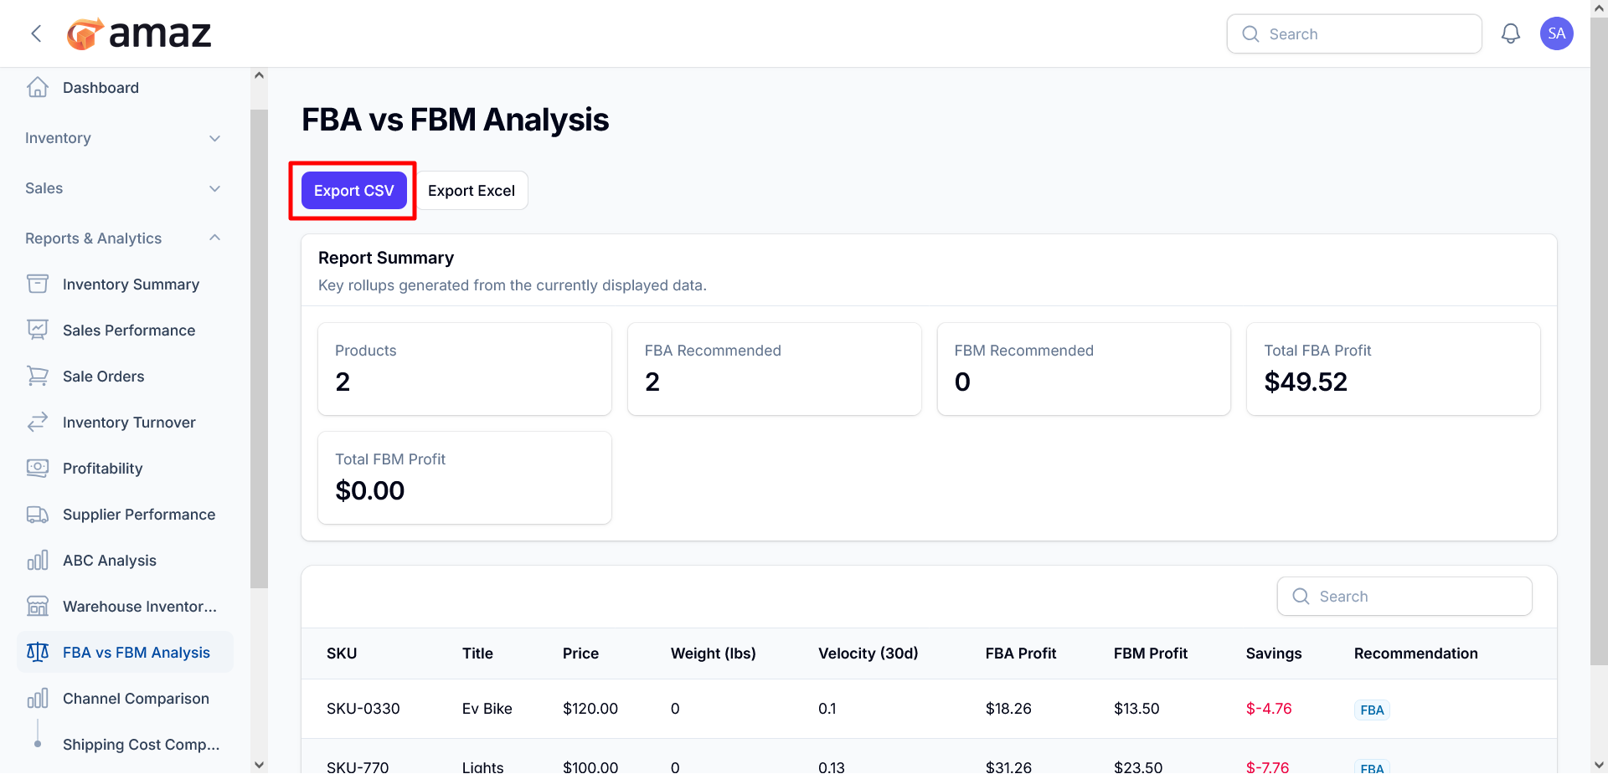The height and width of the screenshot is (774, 1608).
Task: Click the sidebar scrollbar thumb
Action: pyautogui.click(x=259, y=348)
